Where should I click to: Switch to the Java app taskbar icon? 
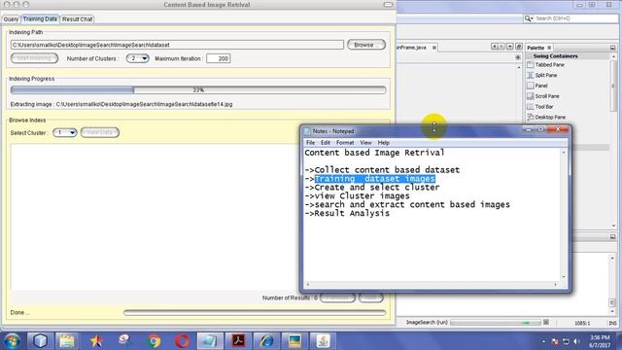(x=323, y=341)
